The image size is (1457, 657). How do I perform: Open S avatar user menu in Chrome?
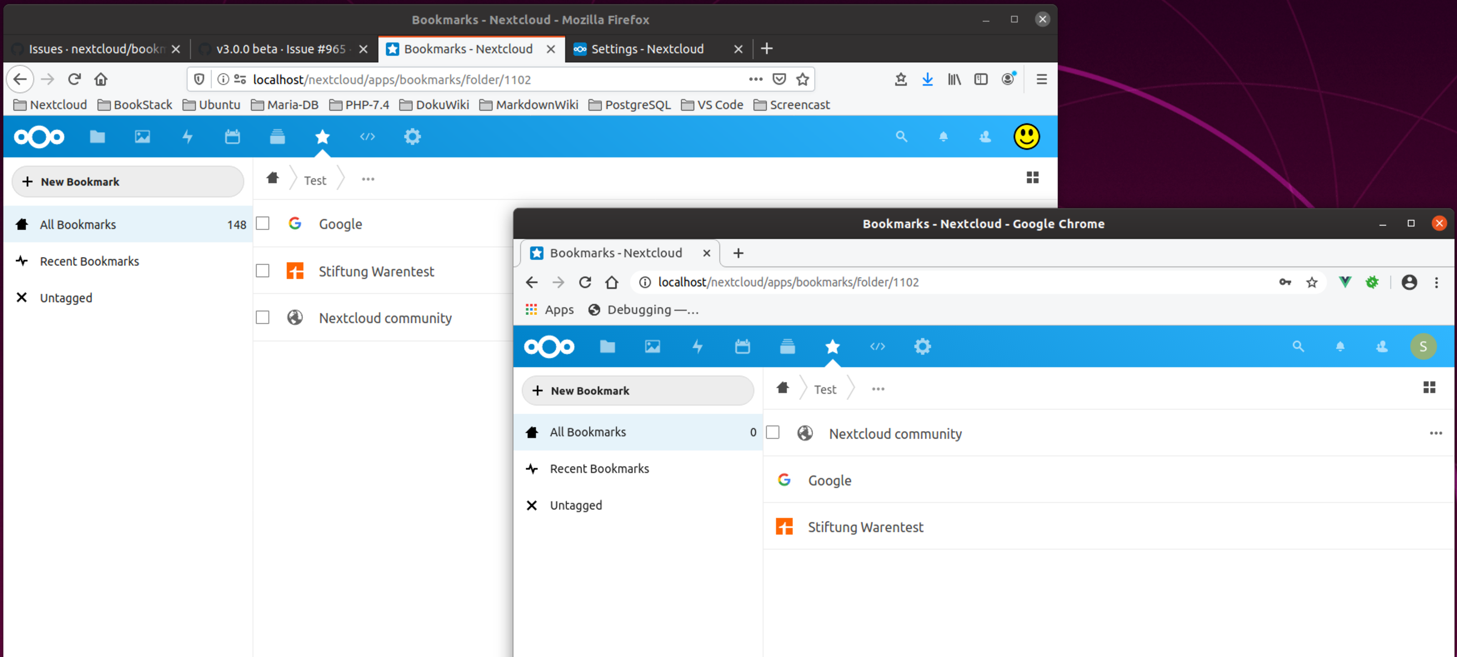(1423, 346)
